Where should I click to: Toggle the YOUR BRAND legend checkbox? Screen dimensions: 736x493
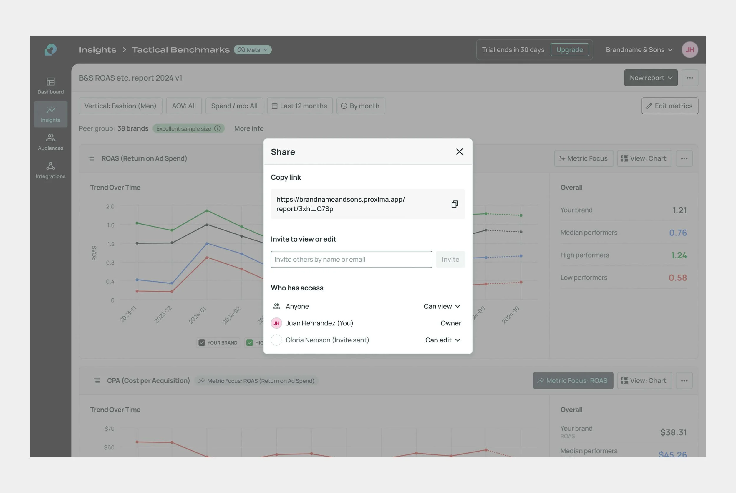tap(202, 342)
